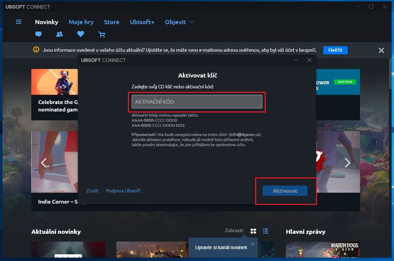This screenshot has width=394, height=261.
Task: Open the Store tab
Action: (112, 22)
